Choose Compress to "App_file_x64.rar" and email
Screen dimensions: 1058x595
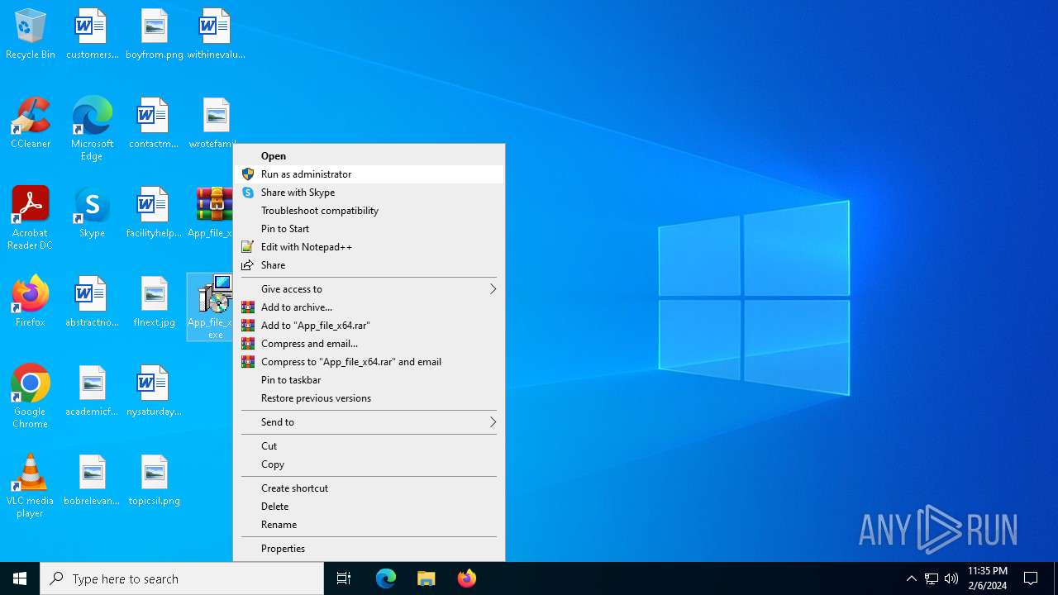(368, 362)
